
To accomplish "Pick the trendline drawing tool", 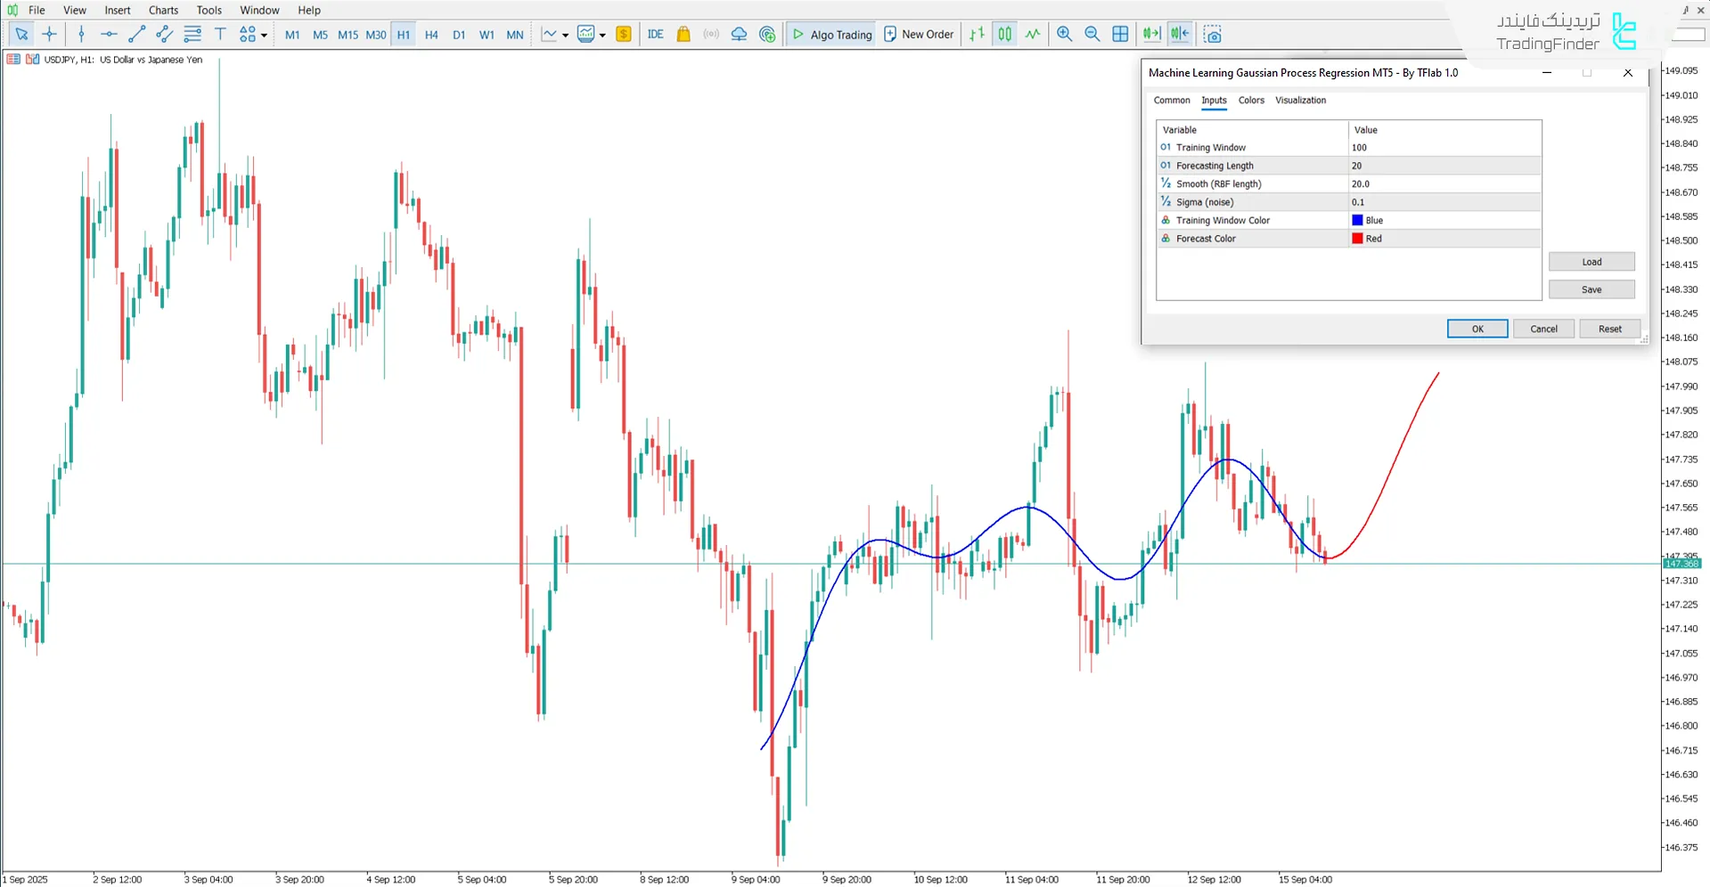I will [136, 35].
